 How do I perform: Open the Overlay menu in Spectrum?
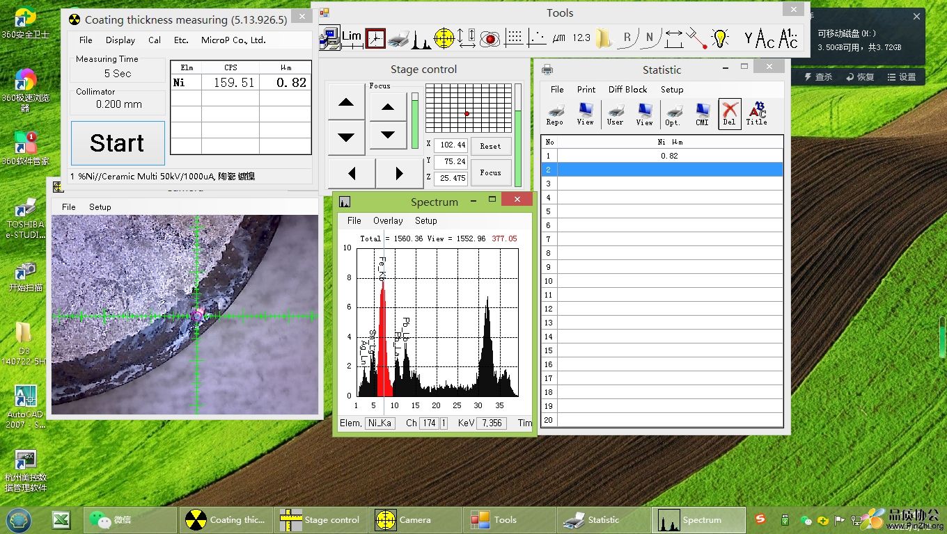click(388, 220)
